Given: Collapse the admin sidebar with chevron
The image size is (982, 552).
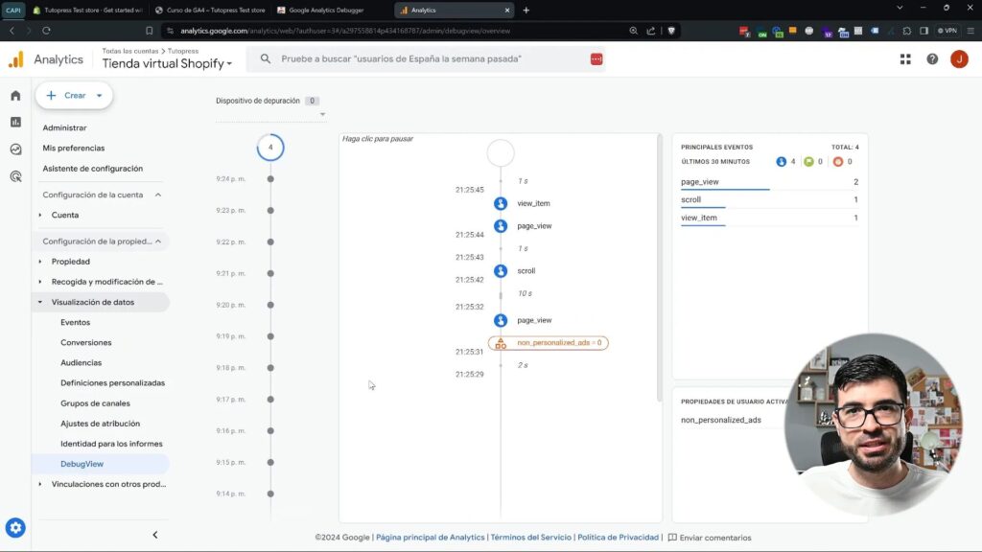Looking at the screenshot, I should [155, 535].
